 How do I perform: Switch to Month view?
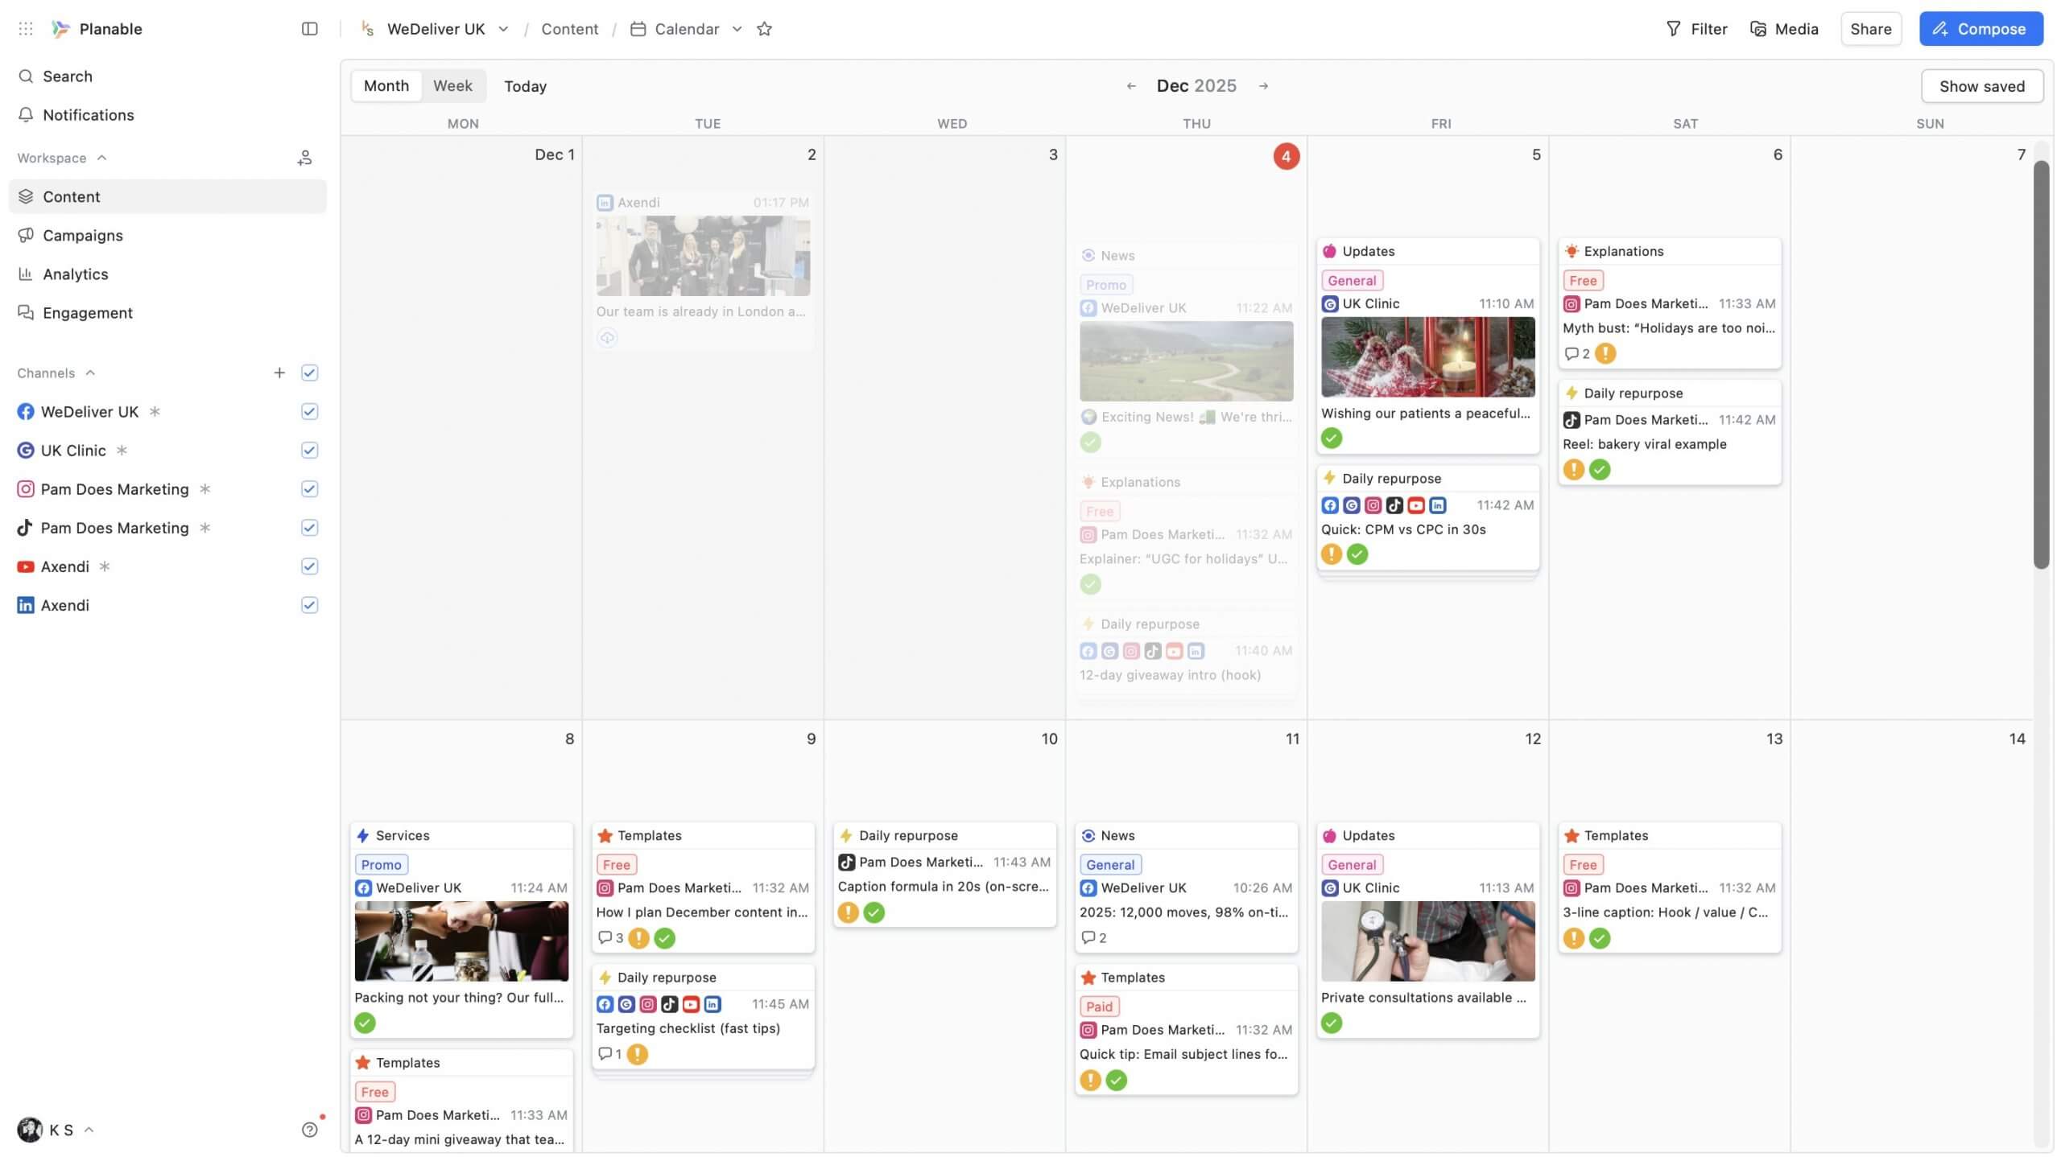[386, 85]
